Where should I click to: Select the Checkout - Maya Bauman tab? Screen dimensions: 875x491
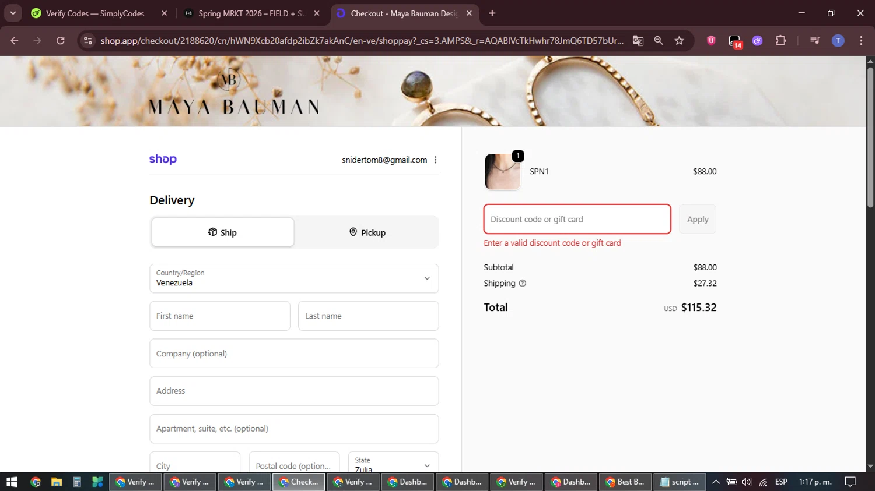point(404,13)
